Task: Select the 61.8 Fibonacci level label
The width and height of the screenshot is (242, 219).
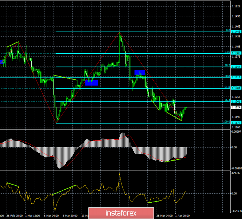Action: (227, 87)
